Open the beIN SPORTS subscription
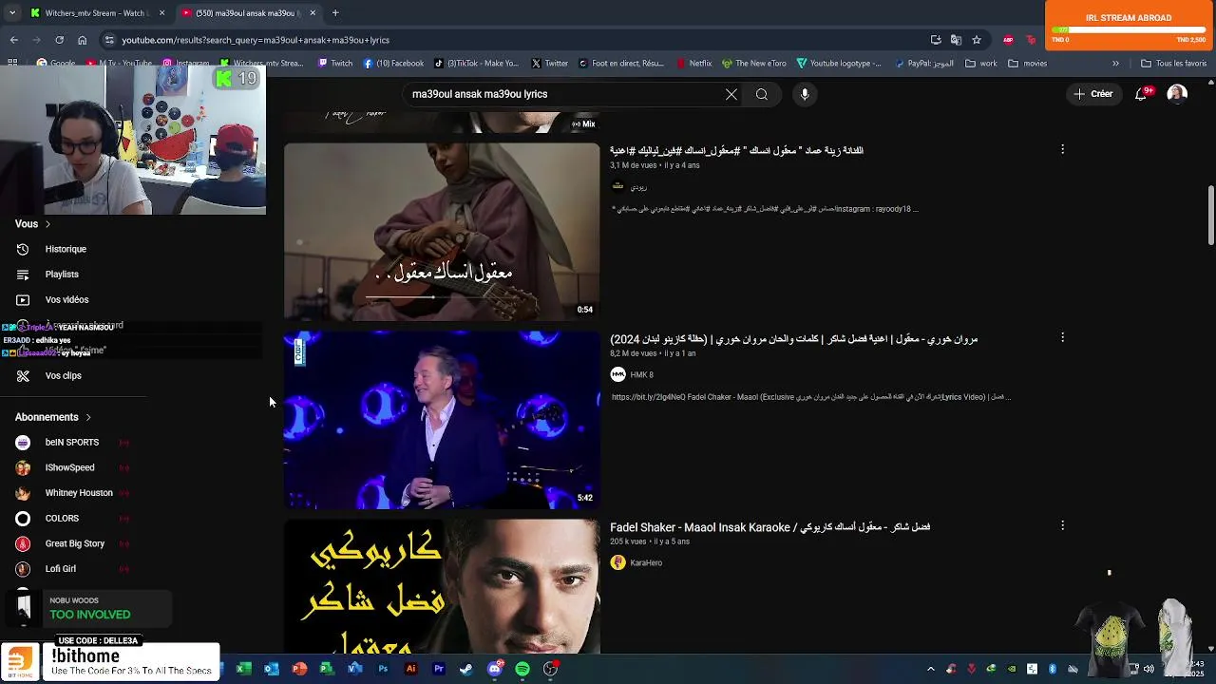1216x684 pixels. click(71, 443)
